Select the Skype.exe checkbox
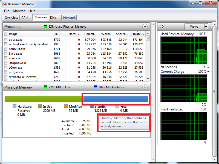Viewport: 219px width, 164px height. click(x=5, y=53)
